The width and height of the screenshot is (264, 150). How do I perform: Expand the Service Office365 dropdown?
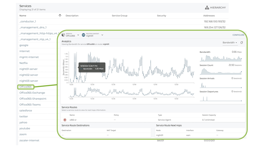[78, 35]
